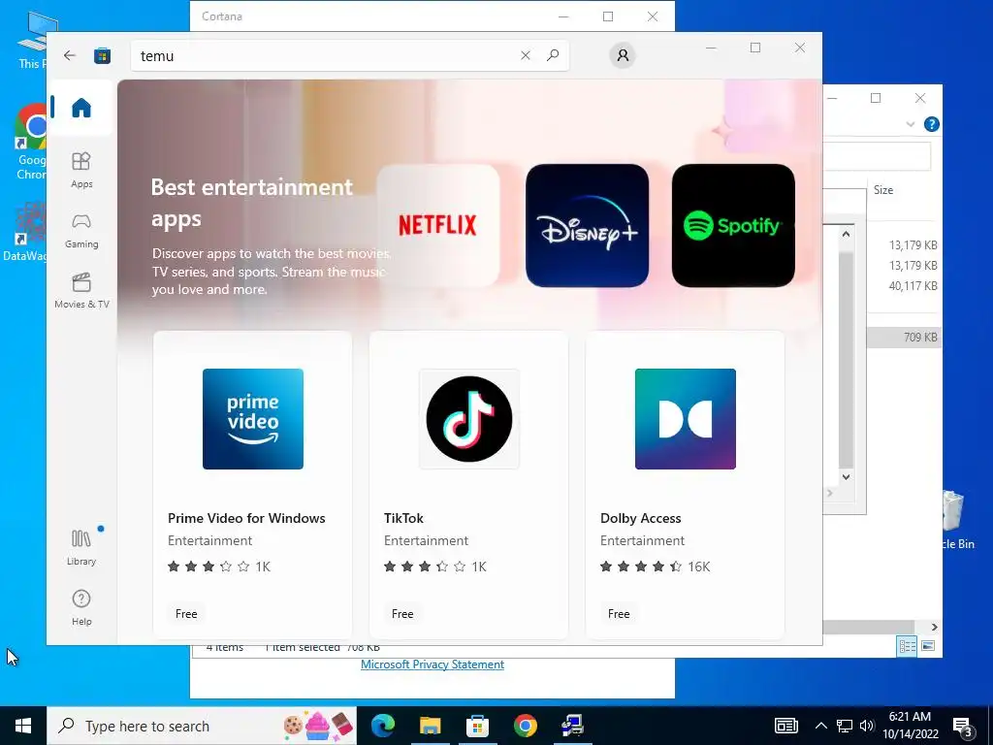Open the Home tab in Store sidebar
The image size is (993, 745).
81,108
